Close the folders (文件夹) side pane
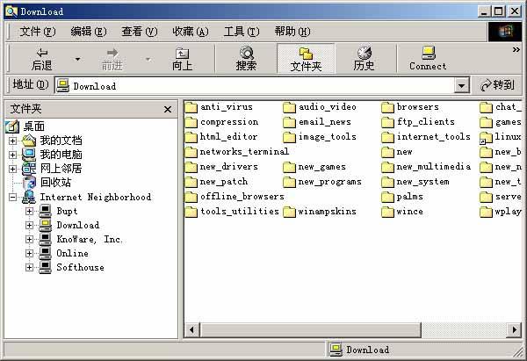527x361 pixels. click(x=167, y=109)
